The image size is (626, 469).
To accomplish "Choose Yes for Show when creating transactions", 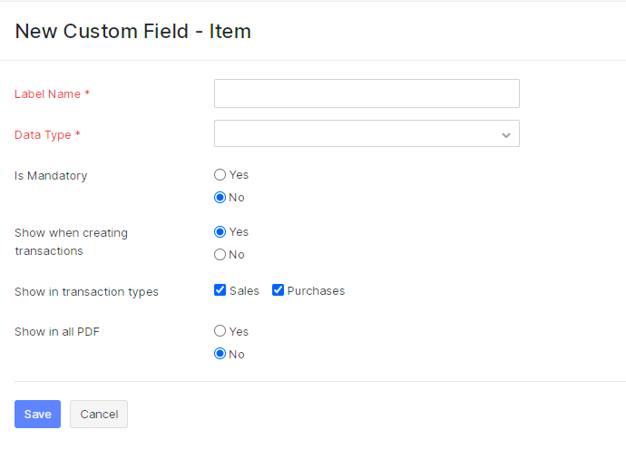I will coord(220,232).
